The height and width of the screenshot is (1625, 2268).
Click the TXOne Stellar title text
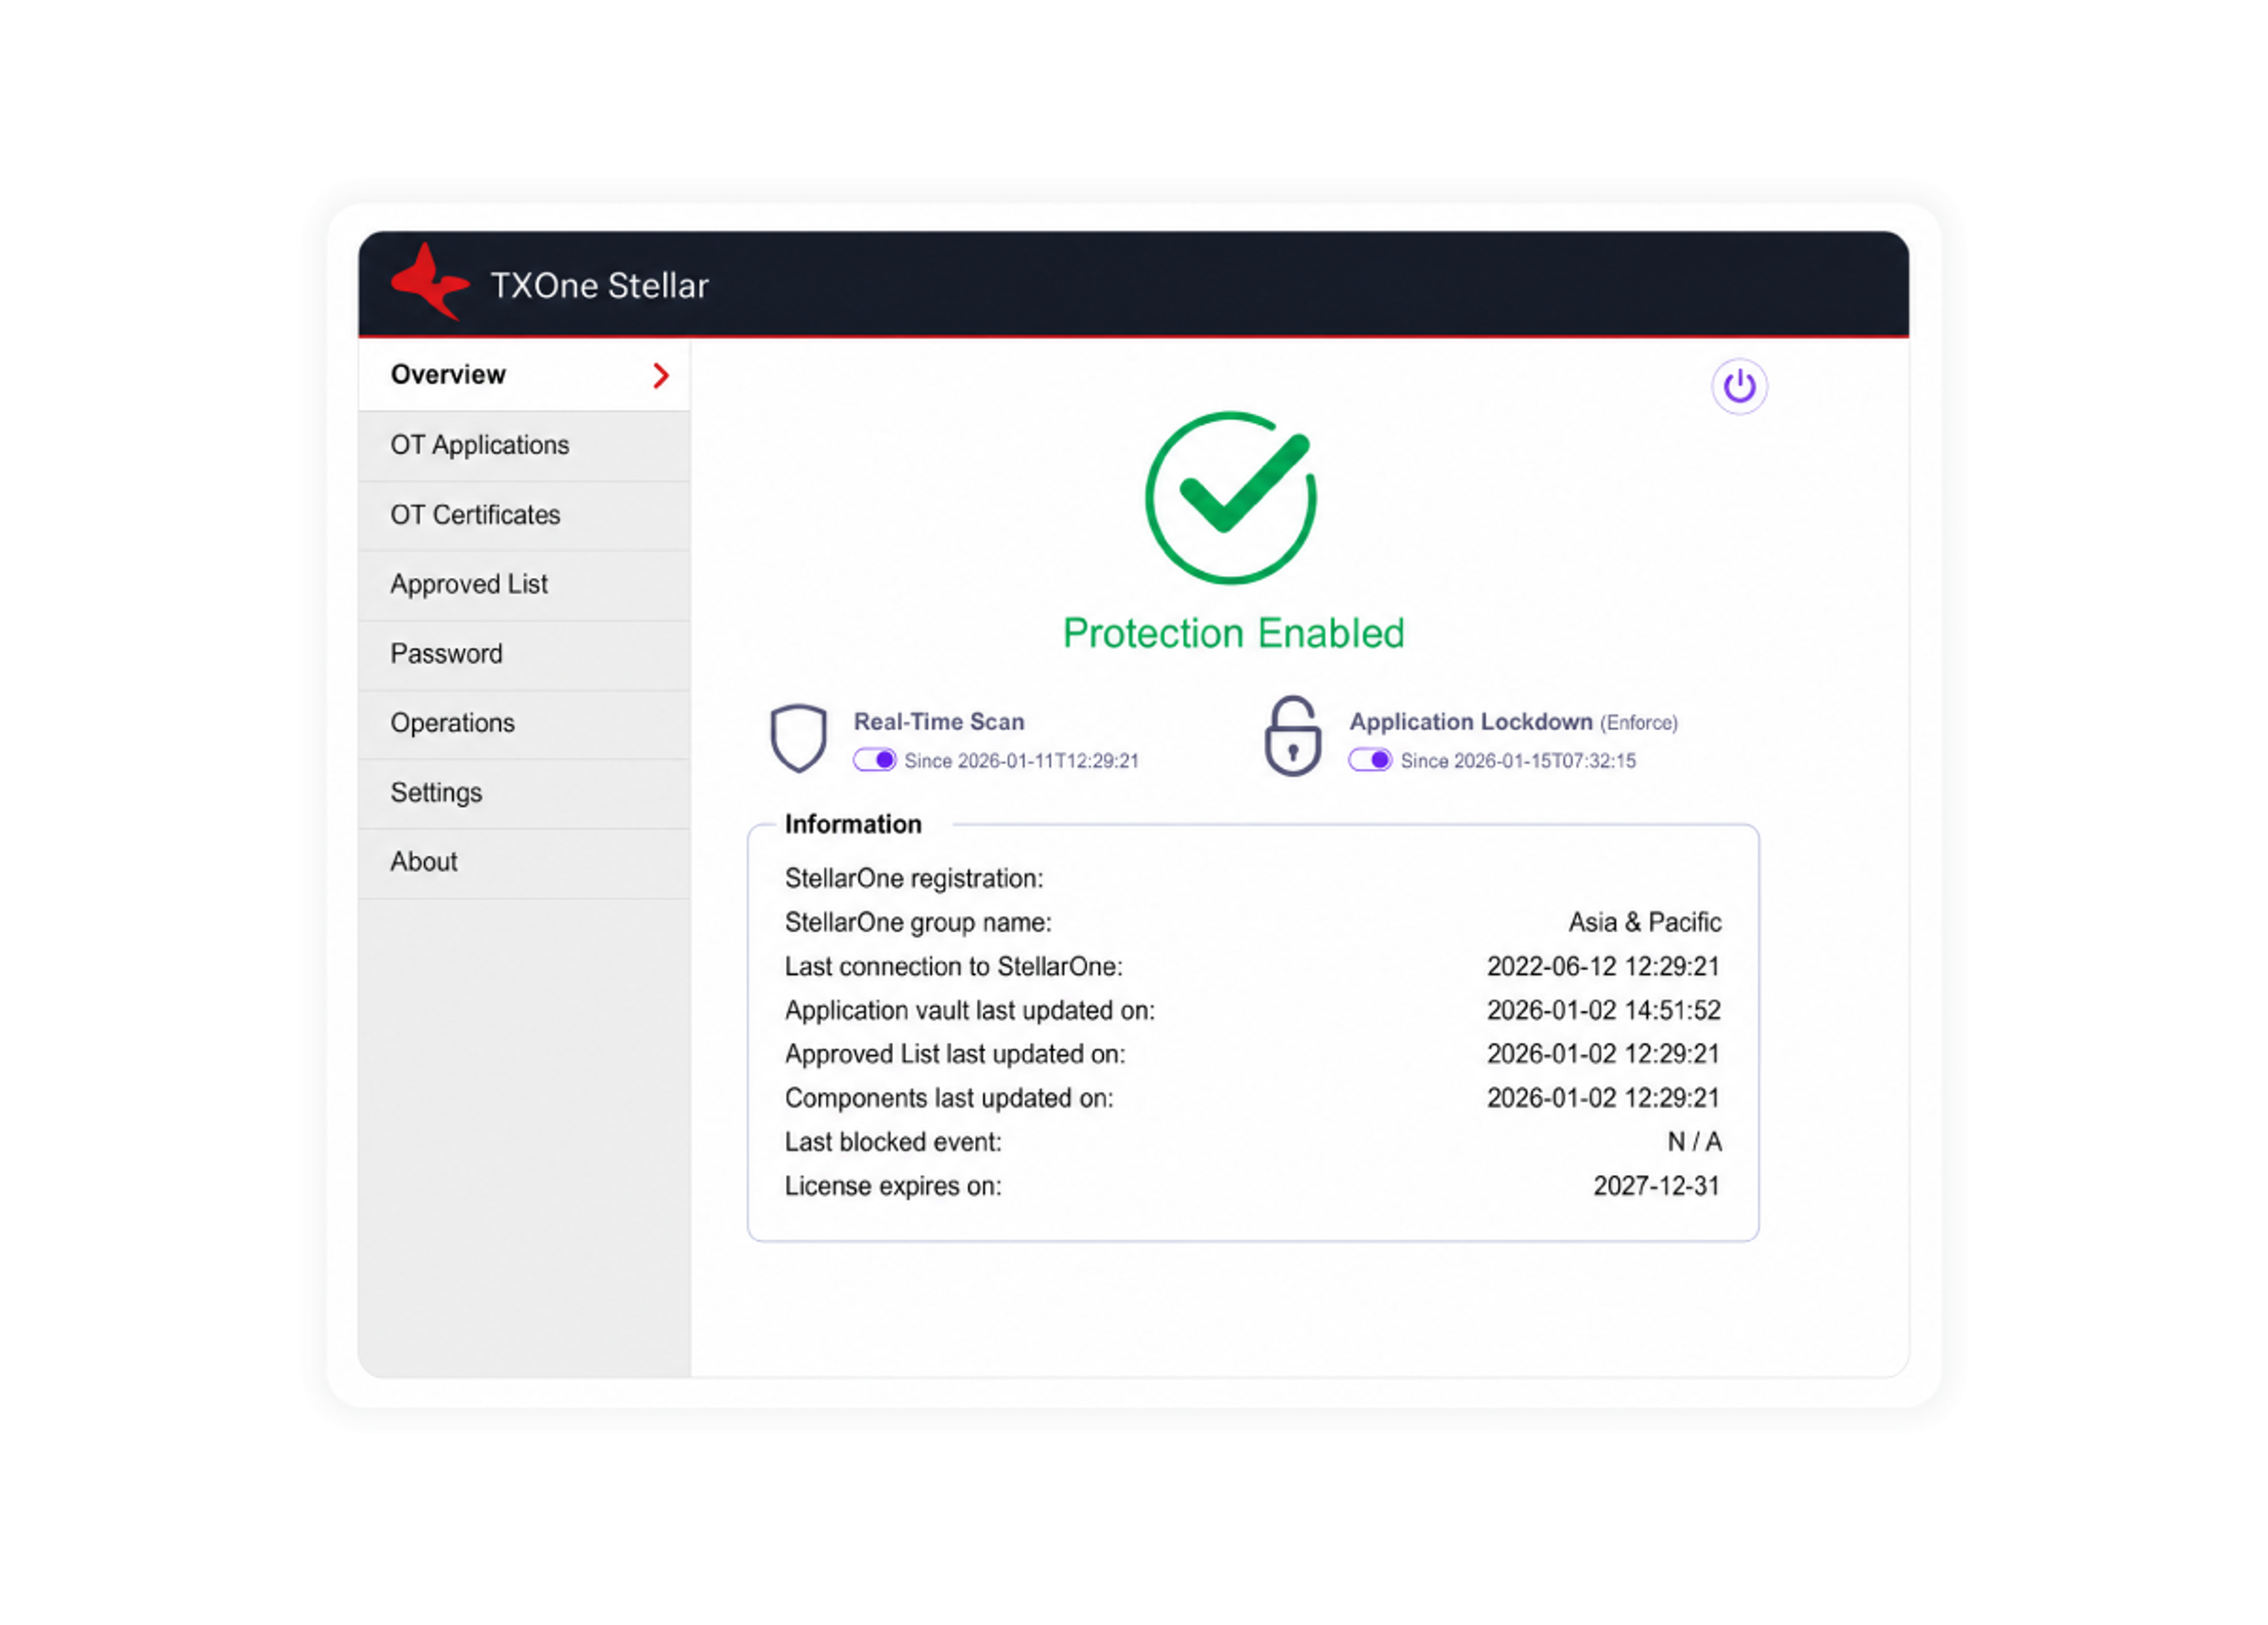[599, 286]
